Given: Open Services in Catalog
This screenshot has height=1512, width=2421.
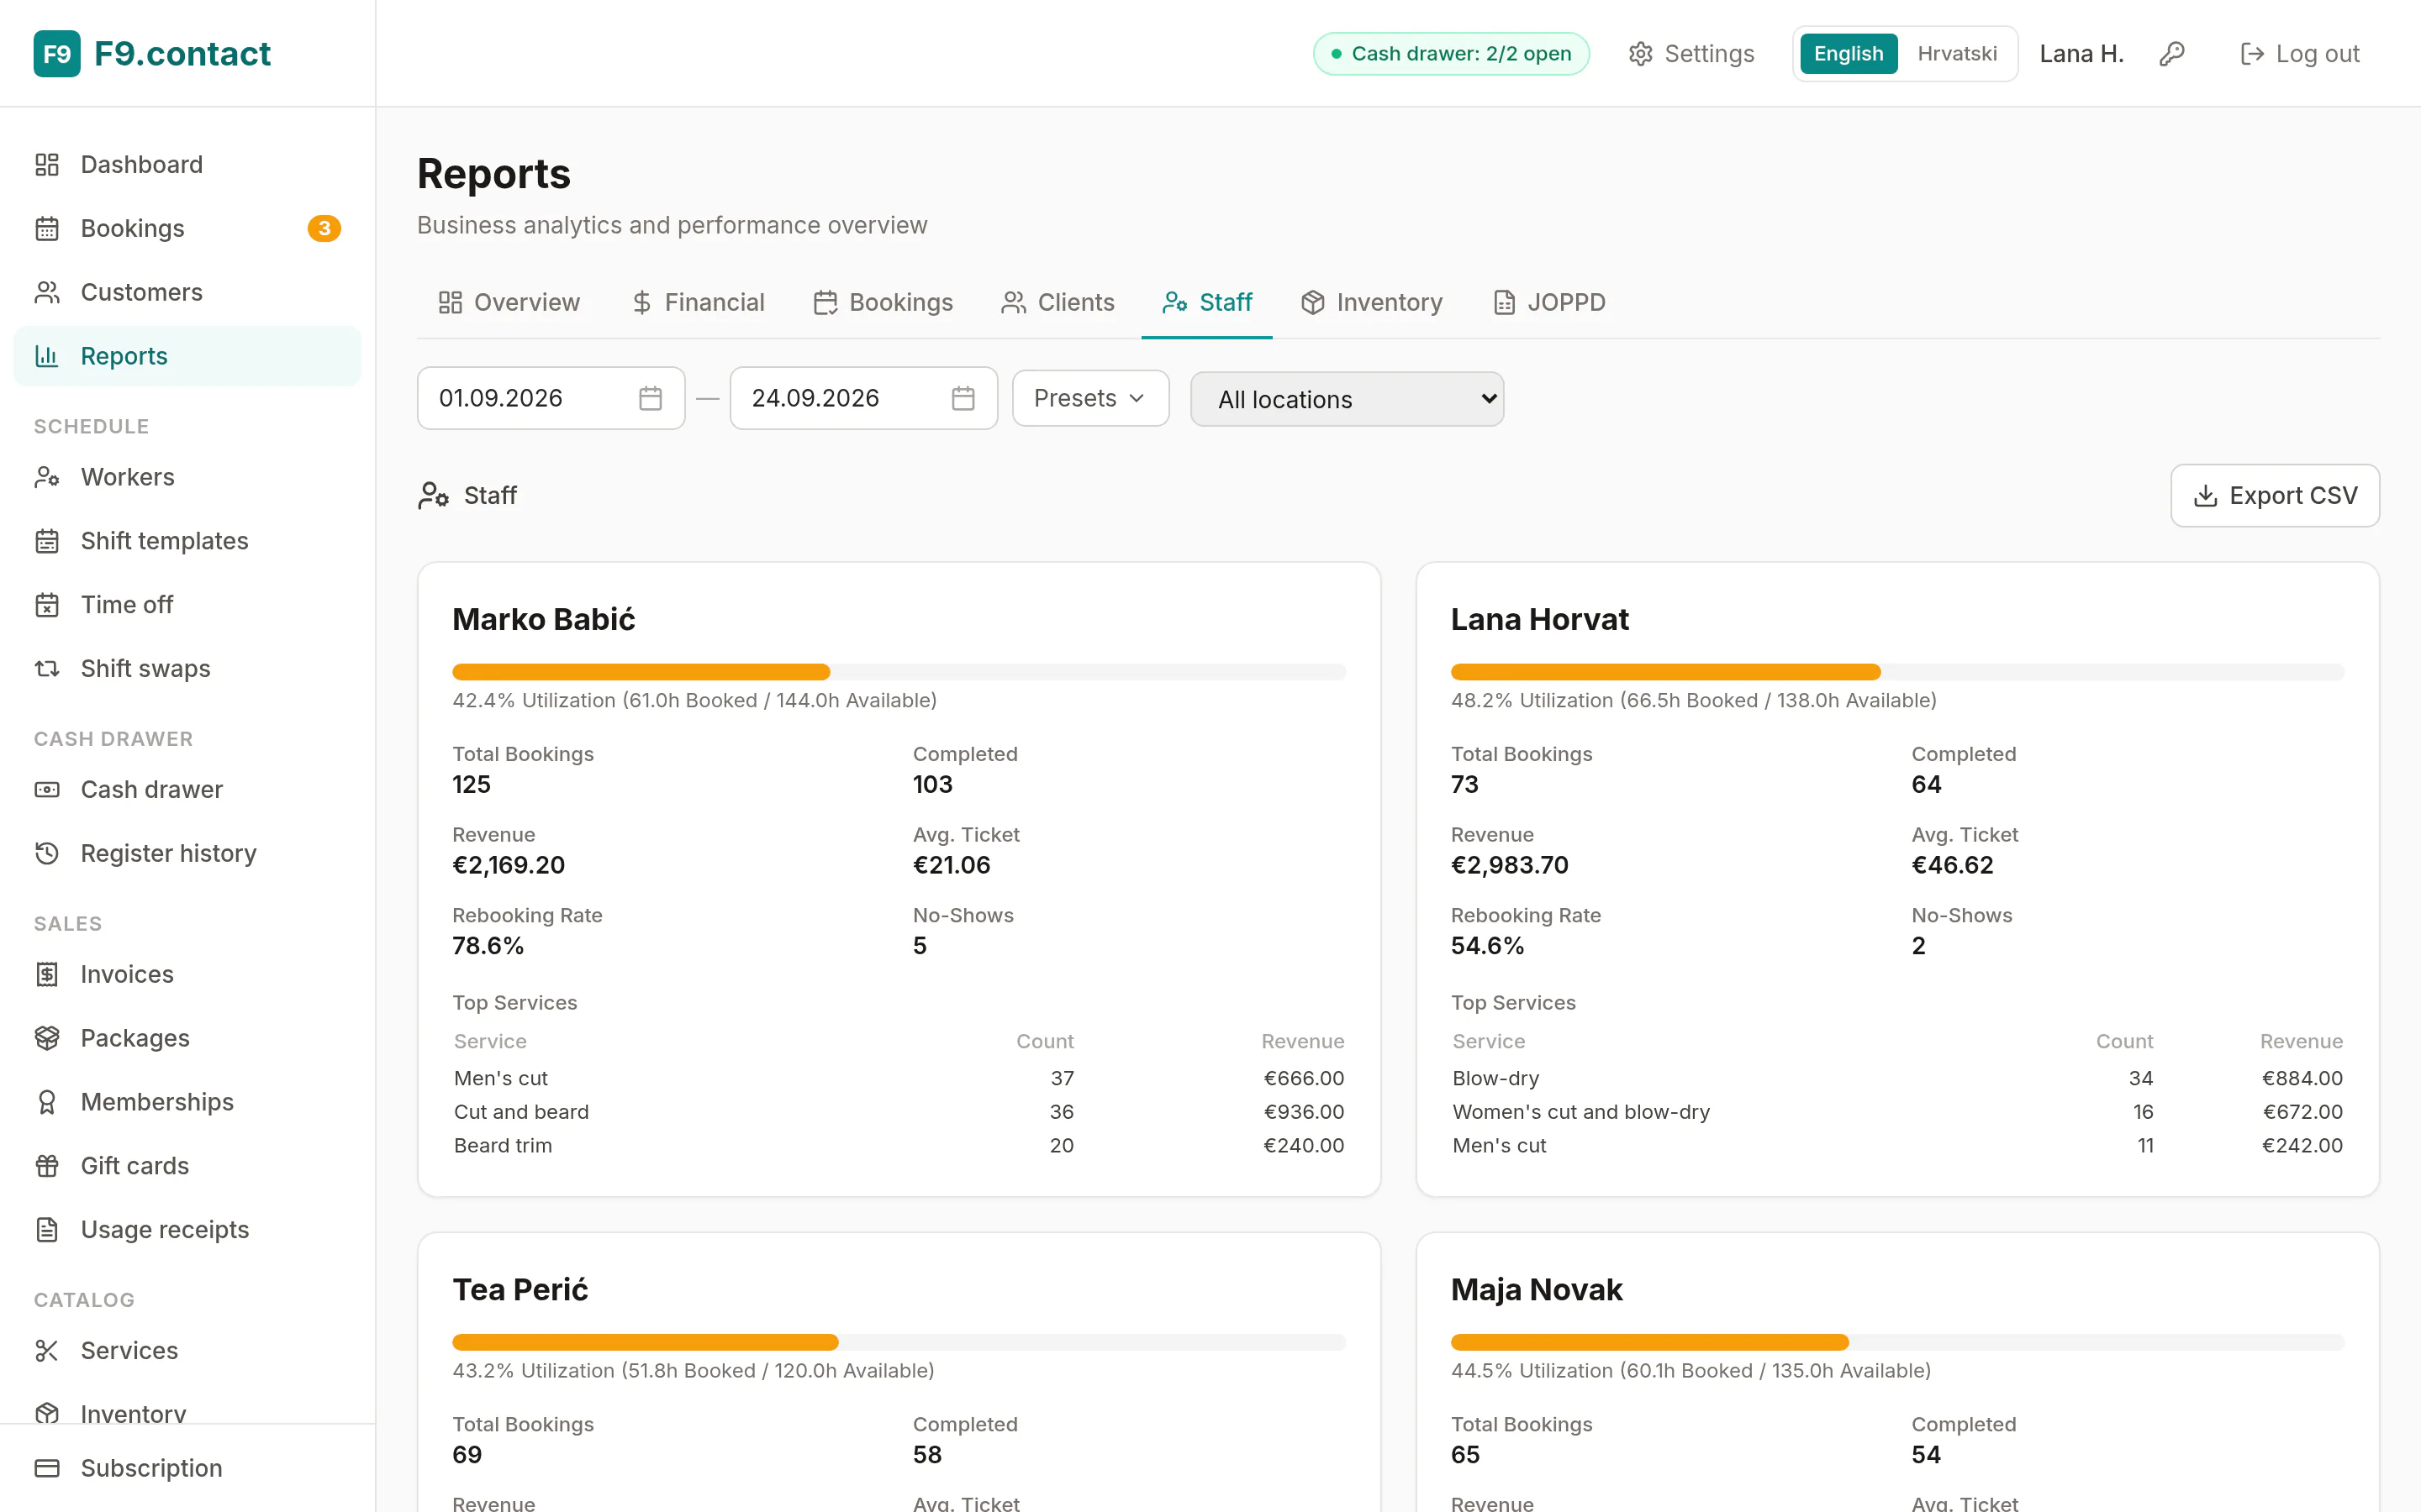Looking at the screenshot, I should pos(187,1350).
